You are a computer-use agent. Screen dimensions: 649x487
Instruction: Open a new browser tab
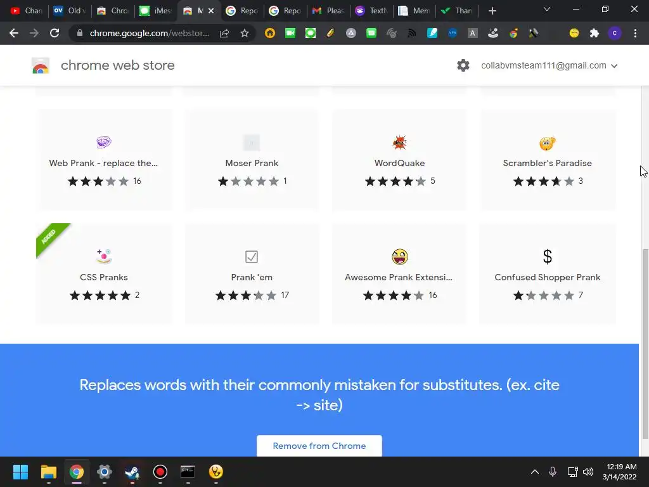coord(492,11)
